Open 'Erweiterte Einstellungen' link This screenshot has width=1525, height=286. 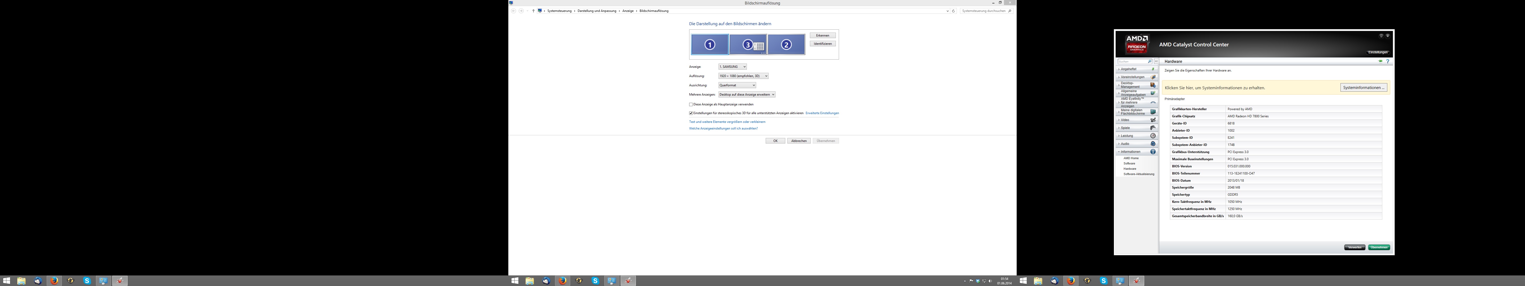click(822, 113)
